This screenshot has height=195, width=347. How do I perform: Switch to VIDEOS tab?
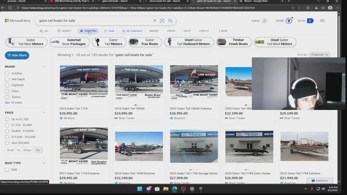[171, 31]
